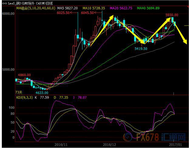
Task: Click the KDJ 20 level label
Action: click(x=12, y=131)
